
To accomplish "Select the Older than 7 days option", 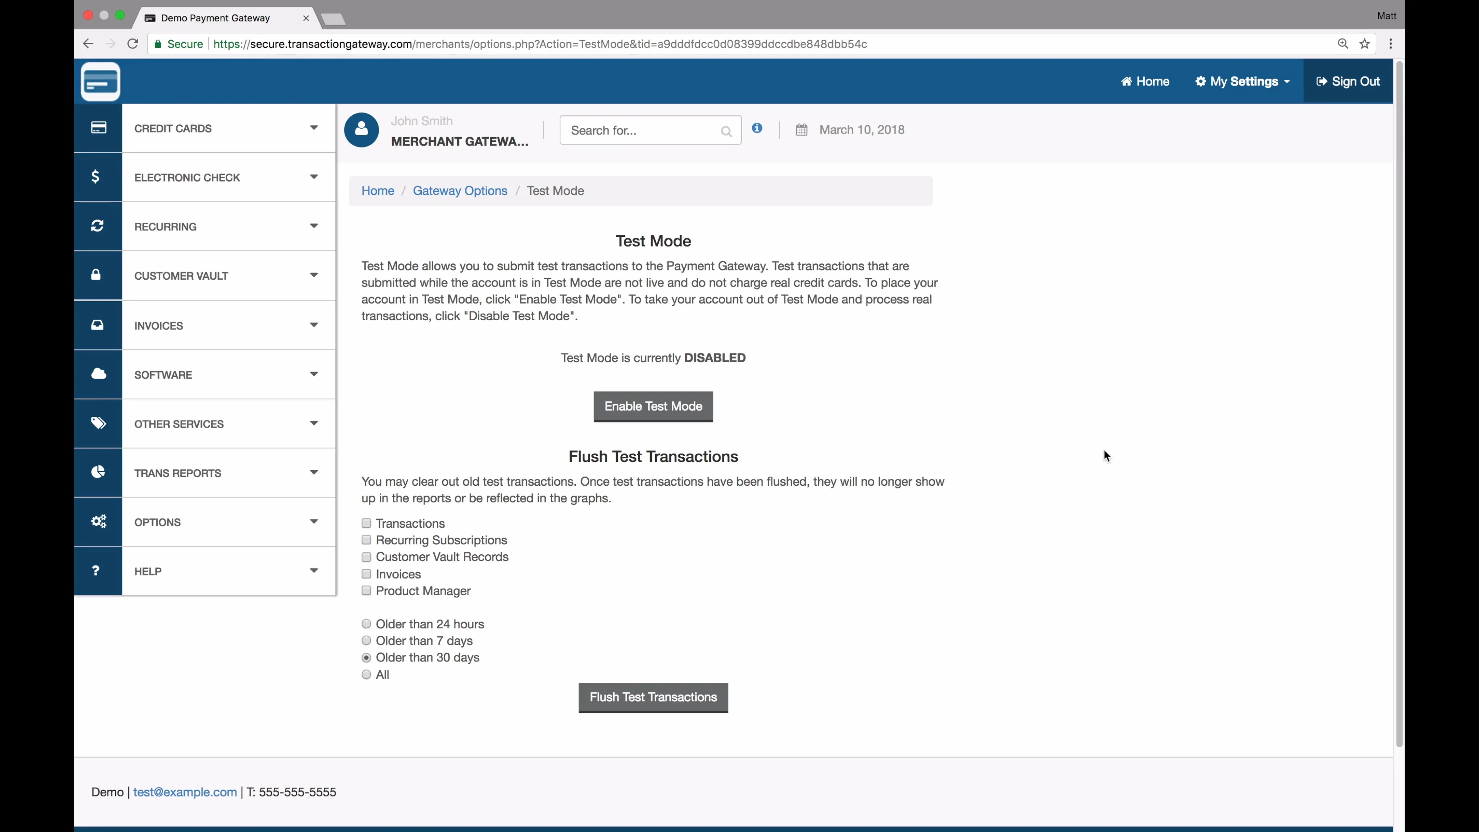I will pyautogui.click(x=366, y=641).
